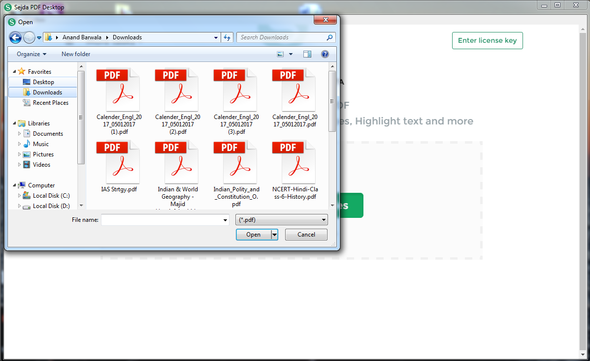Open the Organize menu
Viewport: 590px width, 361px height.
click(x=32, y=54)
